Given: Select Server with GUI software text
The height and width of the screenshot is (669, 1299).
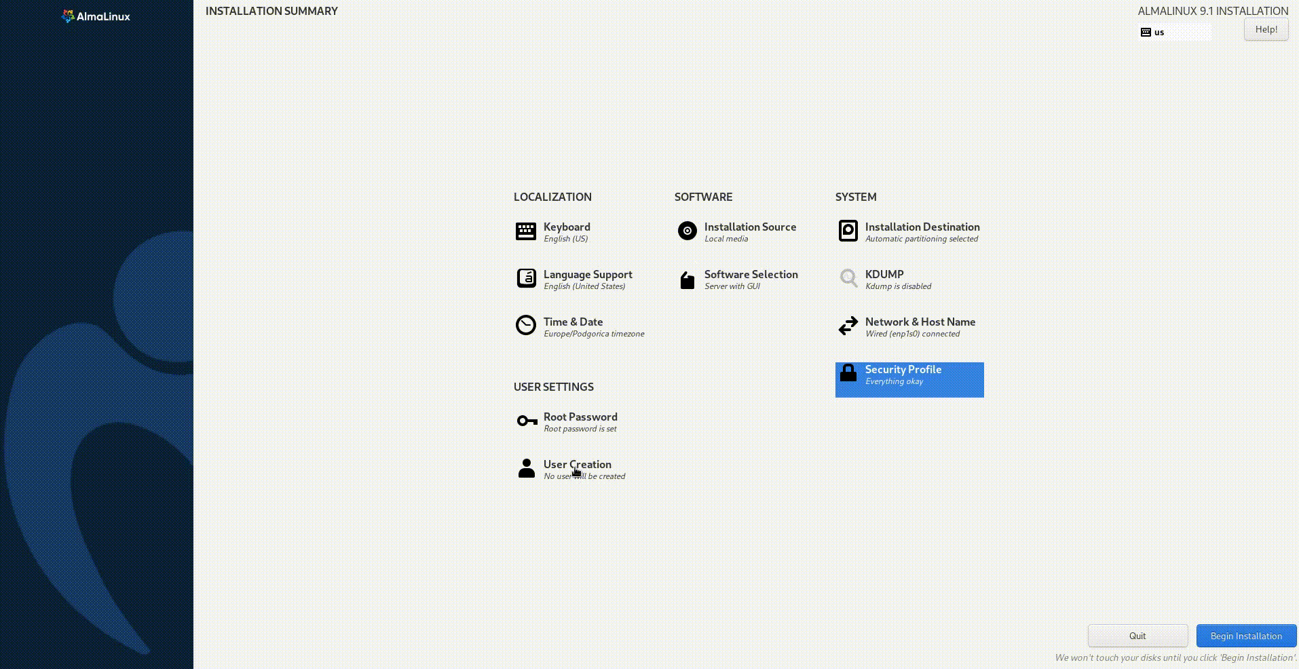Looking at the screenshot, I should (732, 286).
